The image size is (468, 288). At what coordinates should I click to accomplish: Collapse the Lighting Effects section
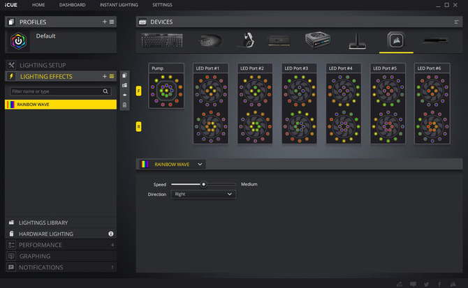click(61, 77)
